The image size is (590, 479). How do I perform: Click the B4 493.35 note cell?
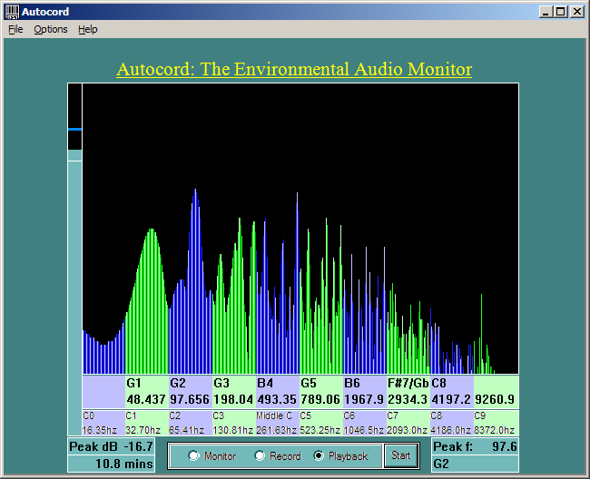278,391
